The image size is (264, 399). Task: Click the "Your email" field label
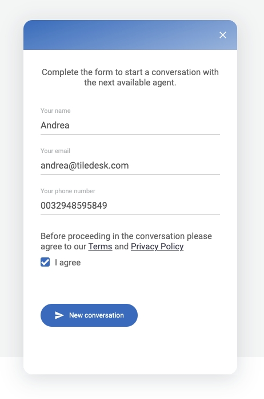click(x=55, y=151)
